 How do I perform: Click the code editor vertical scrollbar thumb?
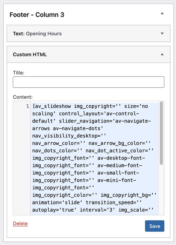pyautogui.click(x=161, y=133)
